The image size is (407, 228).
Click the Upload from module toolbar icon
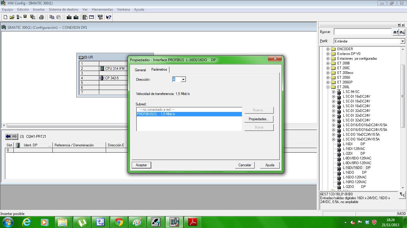click(76, 17)
